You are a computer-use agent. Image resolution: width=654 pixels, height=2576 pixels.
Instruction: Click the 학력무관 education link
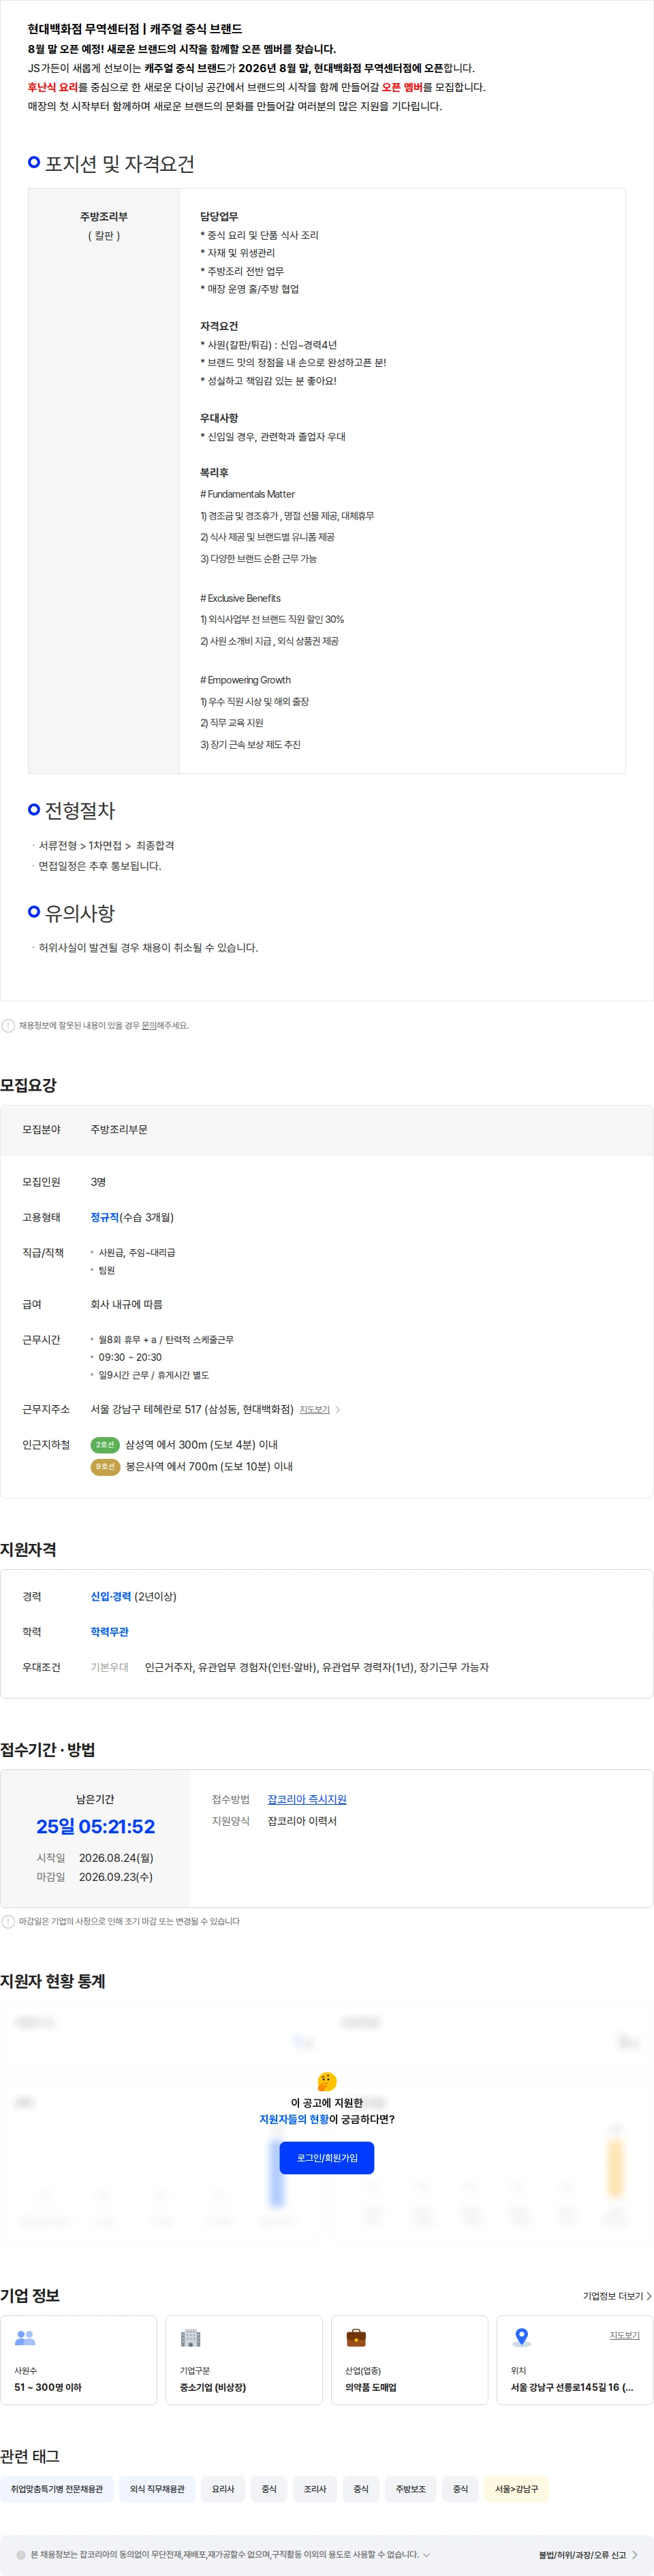[x=110, y=1631]
